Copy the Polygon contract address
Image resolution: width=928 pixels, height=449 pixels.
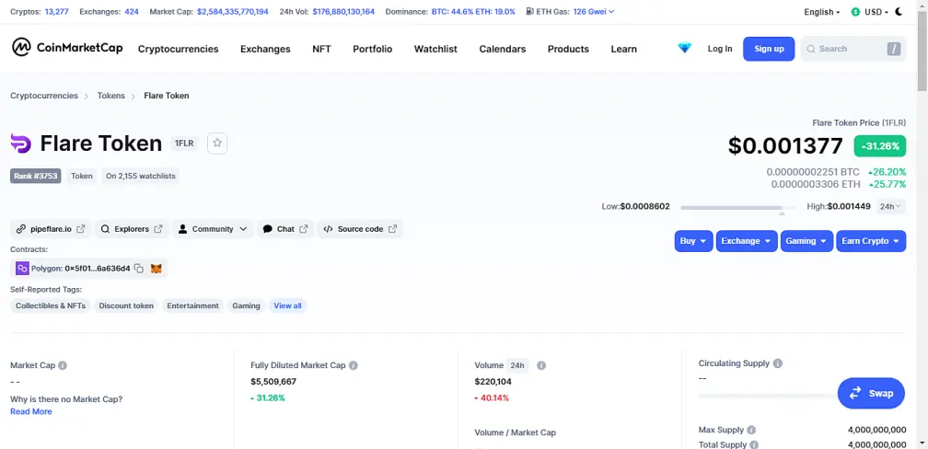(x=138, y=269)
